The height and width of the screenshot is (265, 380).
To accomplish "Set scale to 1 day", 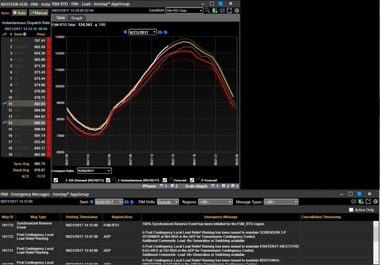I will coord(213,186).
